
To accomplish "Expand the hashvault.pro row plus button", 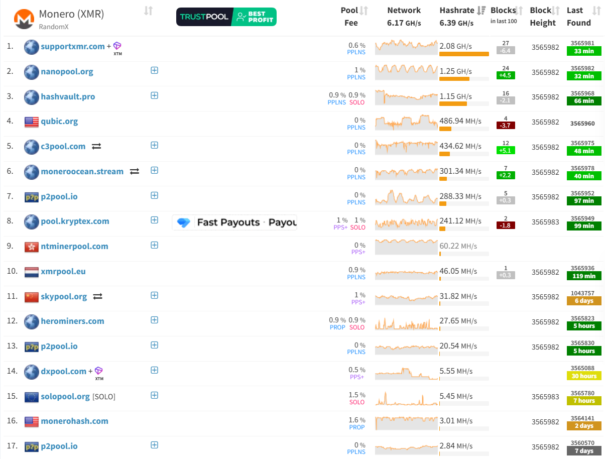I will pos(155,95).
